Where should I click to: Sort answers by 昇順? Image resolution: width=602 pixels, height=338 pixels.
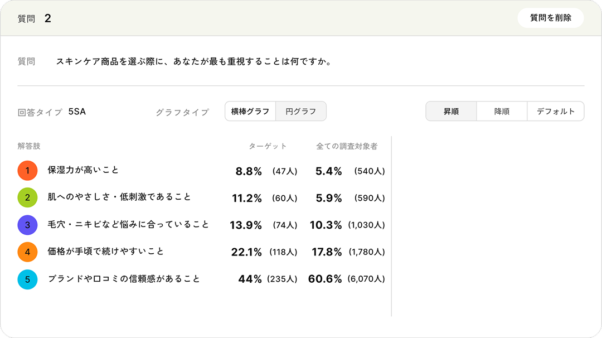(451, 112)
